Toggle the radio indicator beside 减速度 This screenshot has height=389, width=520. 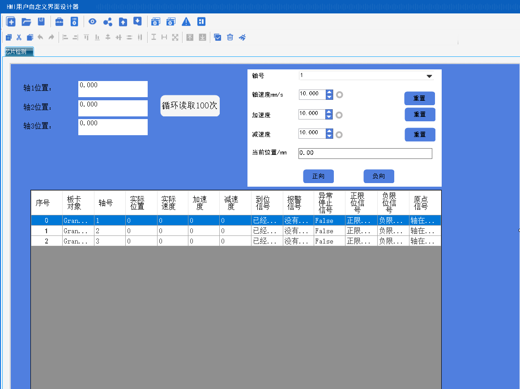click(339, 135)
